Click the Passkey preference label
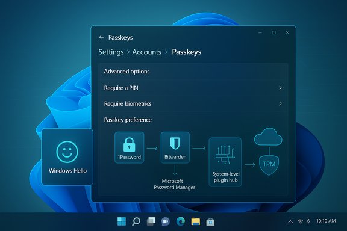The width and height of the screenshot is (347, 231). pyautogui.click(x=128, y=120)
